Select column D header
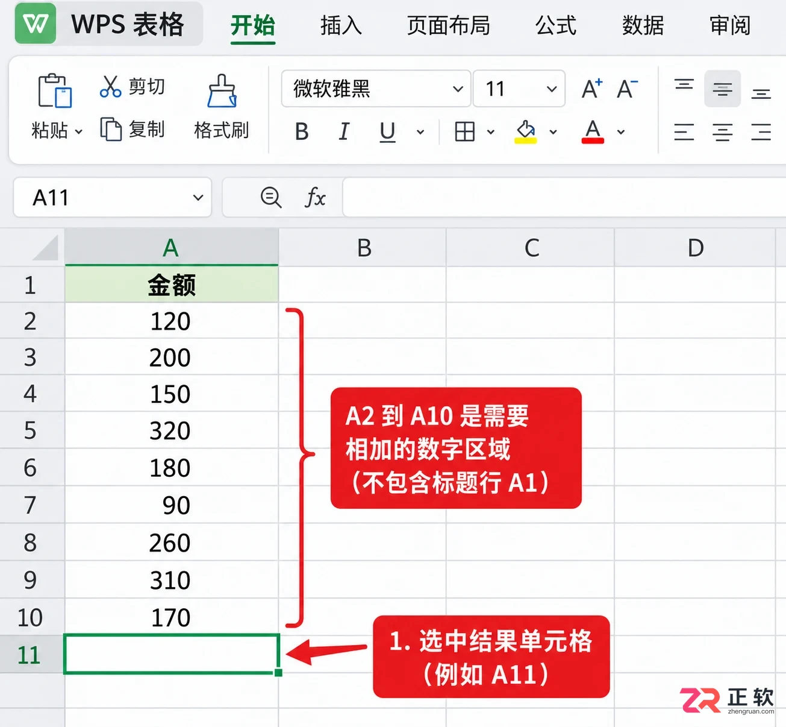 click(695, 248)
